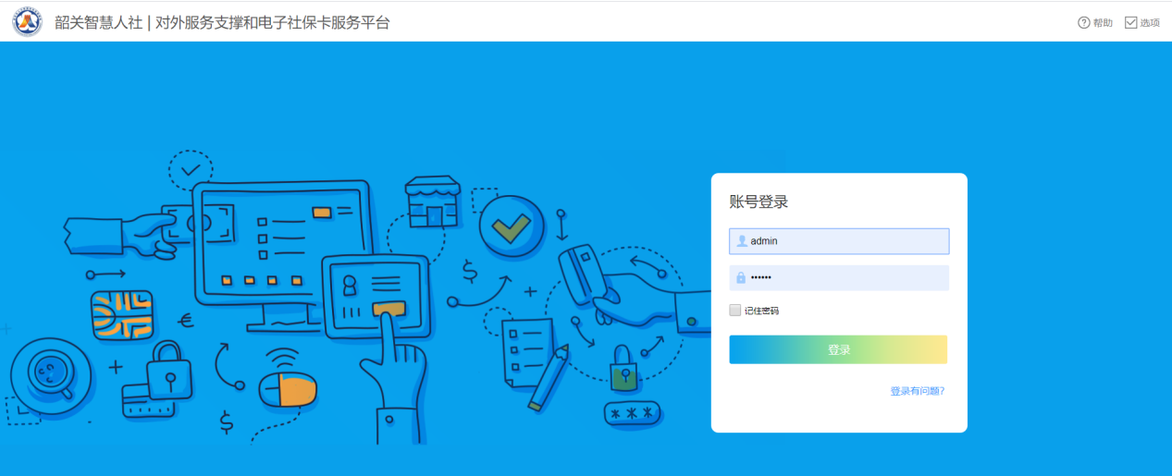The image size is (1172, 476).
Task: Enable the 记住密码 checkbox
Action: tap(735, 311)
